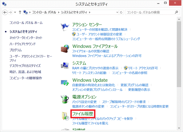
Task: Click the Control Panel icon in address bar
Action: click(x=25, y=12)
